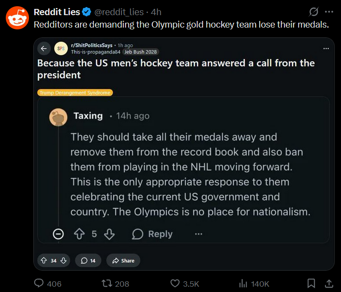The height and width of the screenshot is (292, 341).
Task: Upvote the Reddit post with 34 votes
Action: 44,260
